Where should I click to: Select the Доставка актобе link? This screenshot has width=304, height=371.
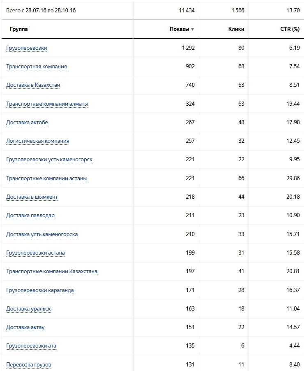click(x=27, y=123)
